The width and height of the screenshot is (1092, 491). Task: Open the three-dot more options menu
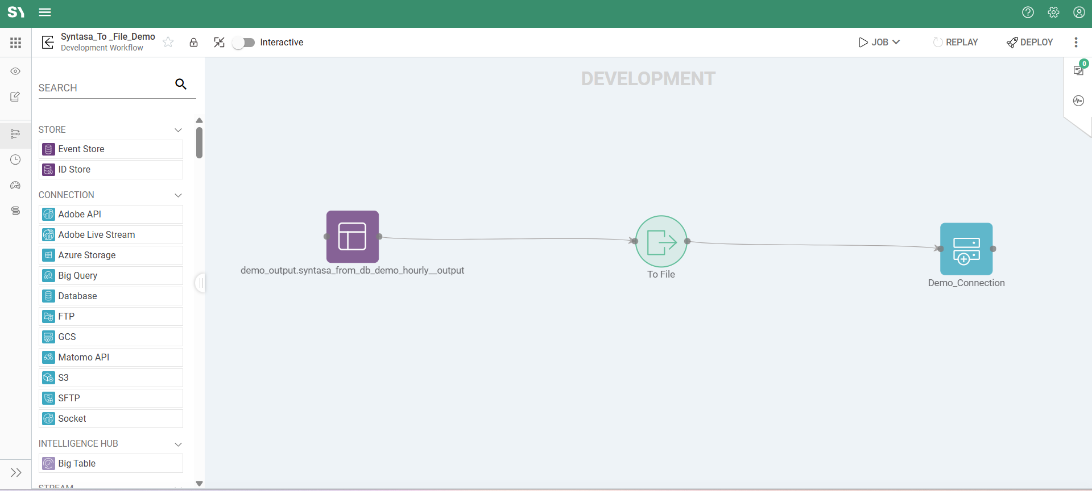tap(1076, 43)
